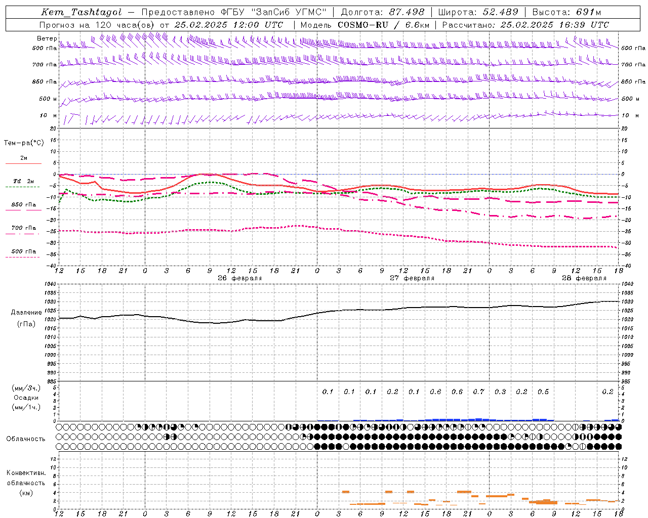Click the '26 февраля' date label
Screen dimensions: 648x518
coord(240,278)
